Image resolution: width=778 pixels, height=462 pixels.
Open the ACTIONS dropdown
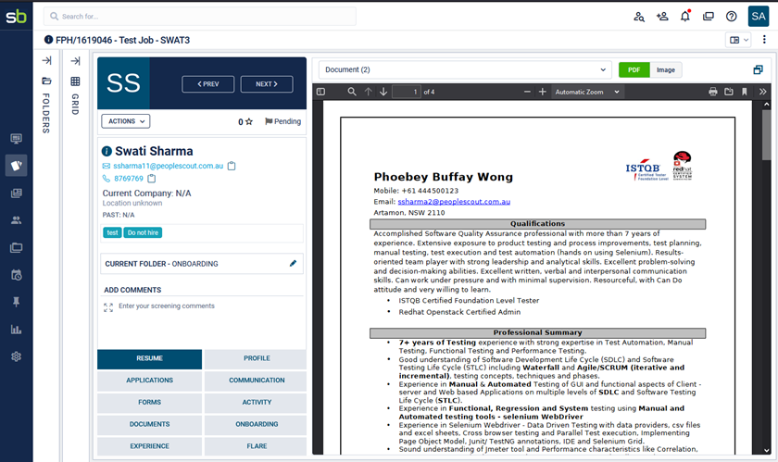click(x=126, y=121)
